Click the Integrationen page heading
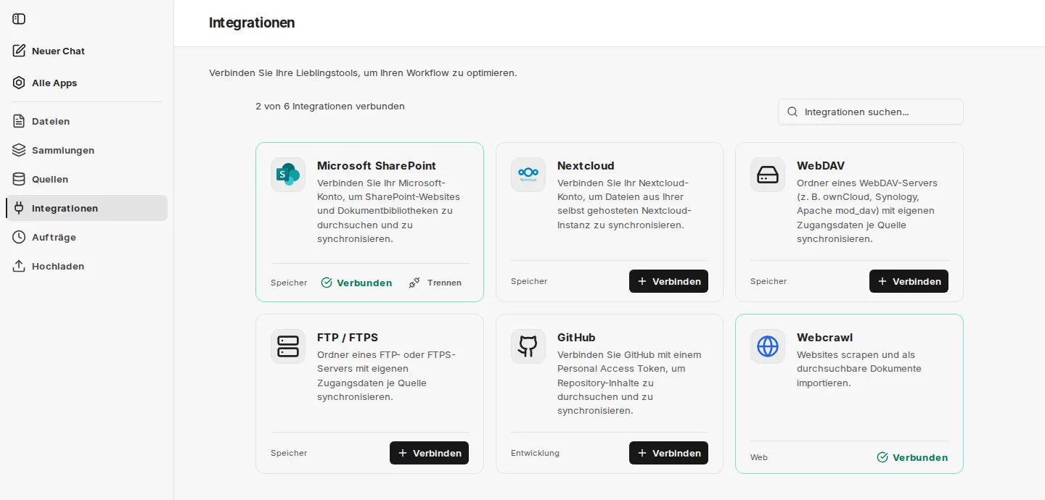1045x500 pixels. click(252, 22)
